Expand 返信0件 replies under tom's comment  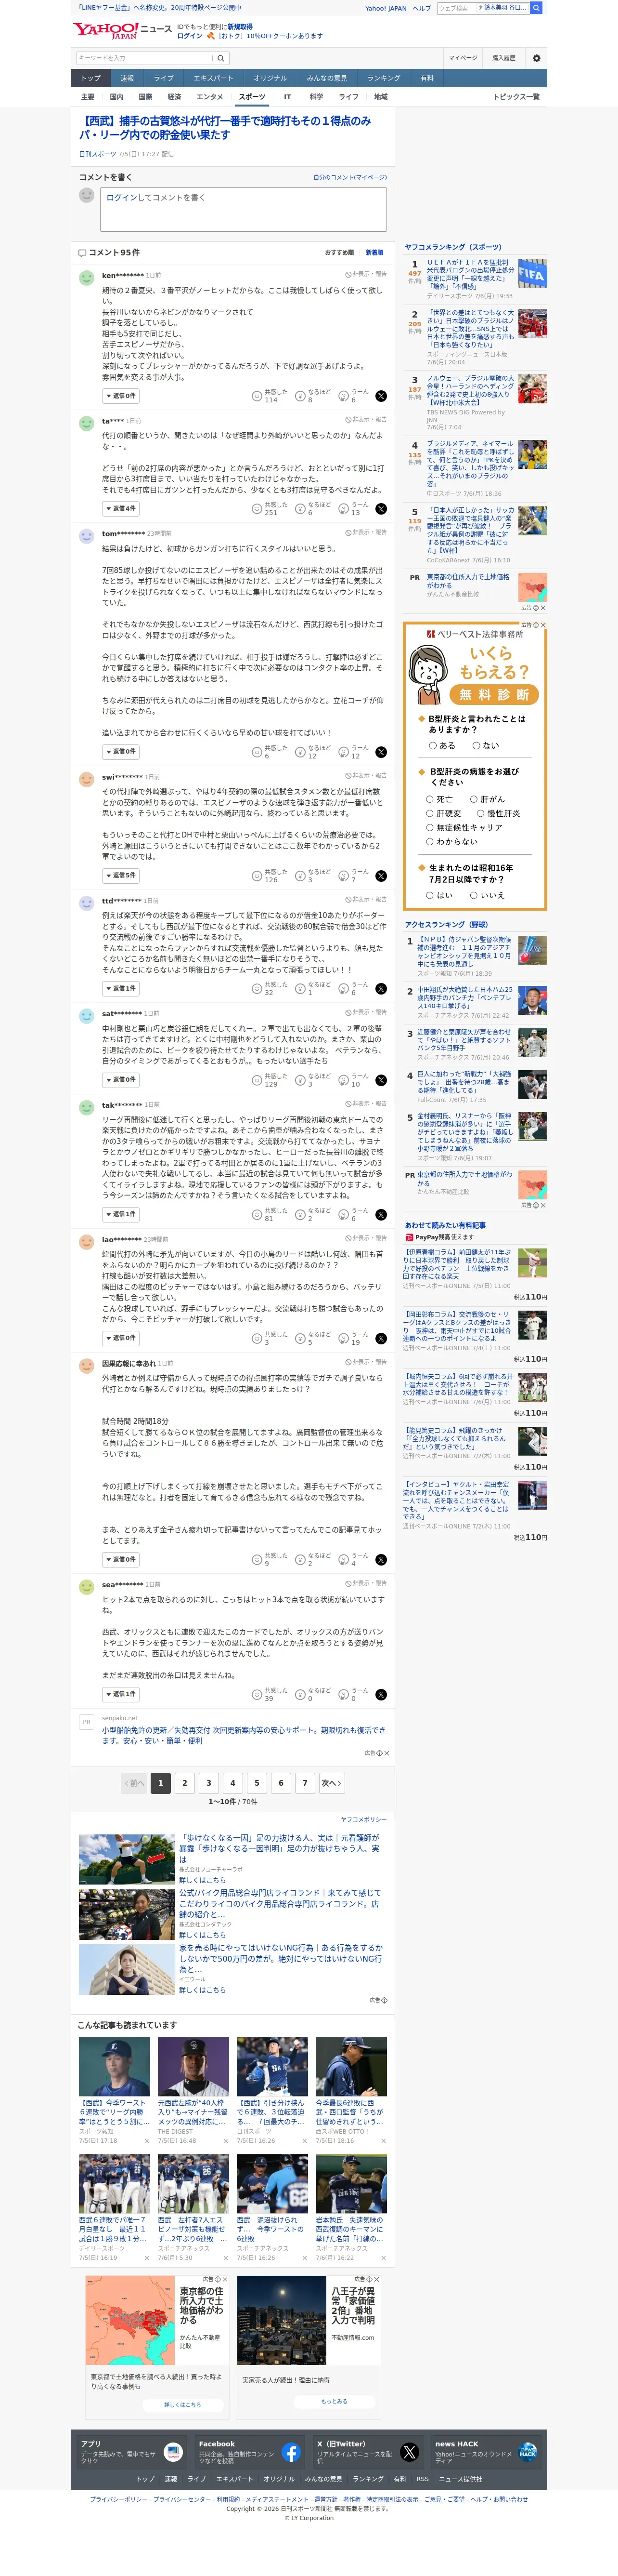[121, 752]
